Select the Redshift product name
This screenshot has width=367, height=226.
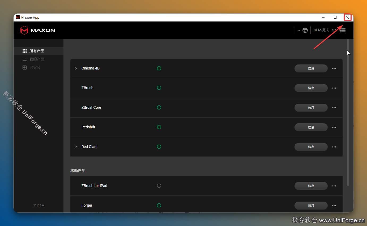88,127
